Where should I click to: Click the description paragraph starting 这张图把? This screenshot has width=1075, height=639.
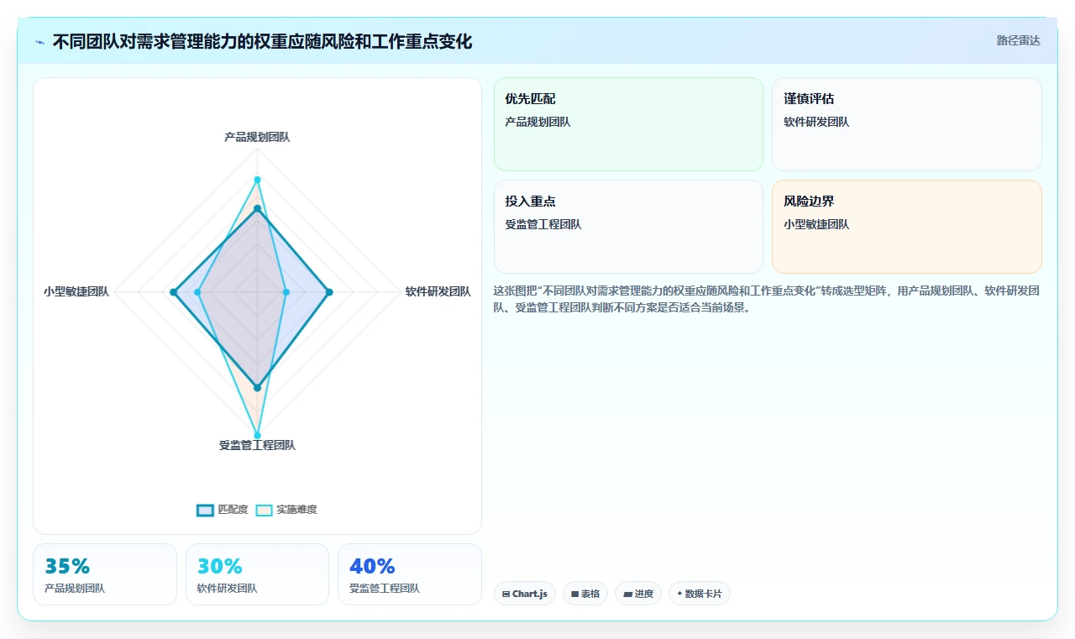tap(768, 299)
